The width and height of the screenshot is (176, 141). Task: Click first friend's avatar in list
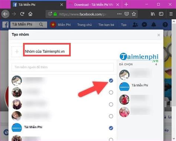[x=17, y=80]
